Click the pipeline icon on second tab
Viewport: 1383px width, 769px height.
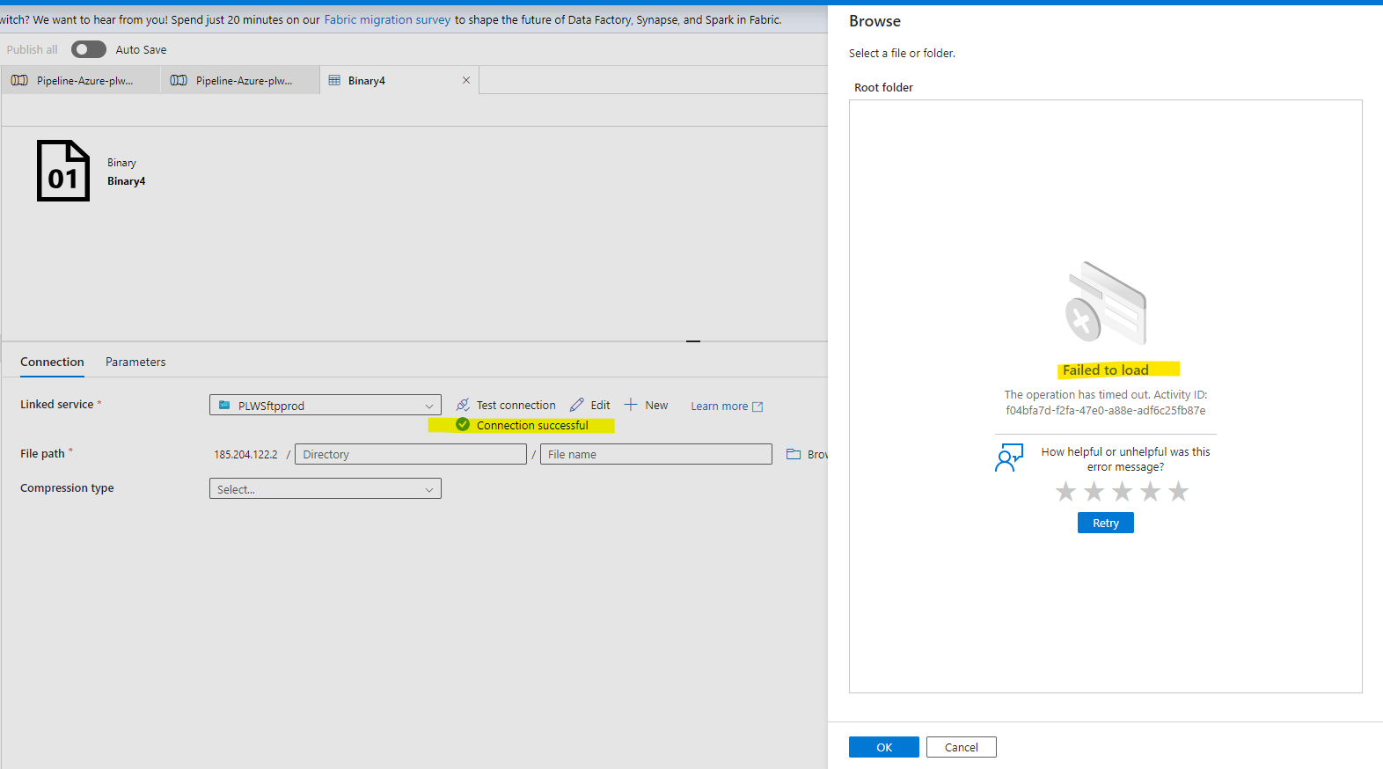(179, 80)
